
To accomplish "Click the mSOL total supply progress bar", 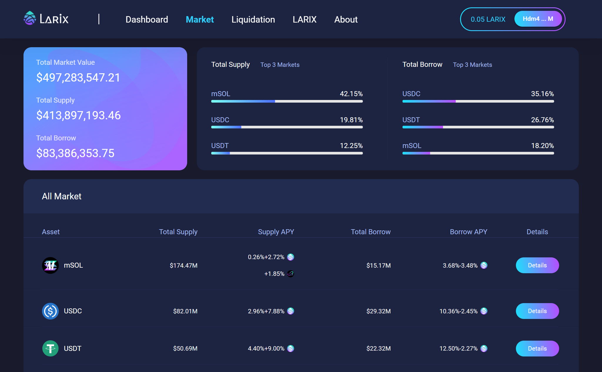I will tap(287, 101).
